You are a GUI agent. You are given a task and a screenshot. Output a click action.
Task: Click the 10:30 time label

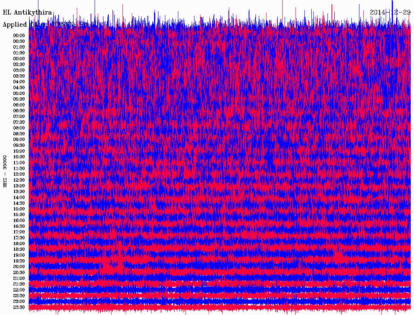click(x=19, y=157)
